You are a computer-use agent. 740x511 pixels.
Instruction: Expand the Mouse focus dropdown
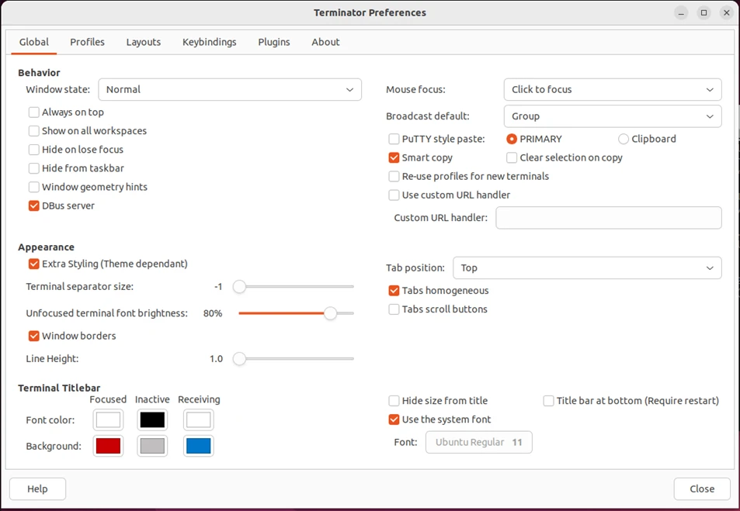click(x=612, y=89)
